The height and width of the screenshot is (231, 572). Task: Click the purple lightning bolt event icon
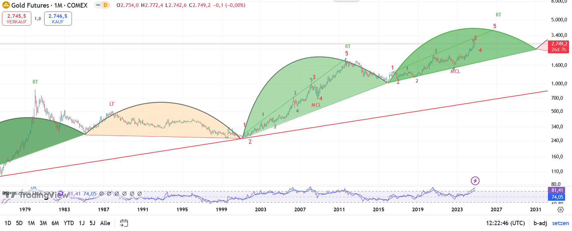click(x=475, y=181)
